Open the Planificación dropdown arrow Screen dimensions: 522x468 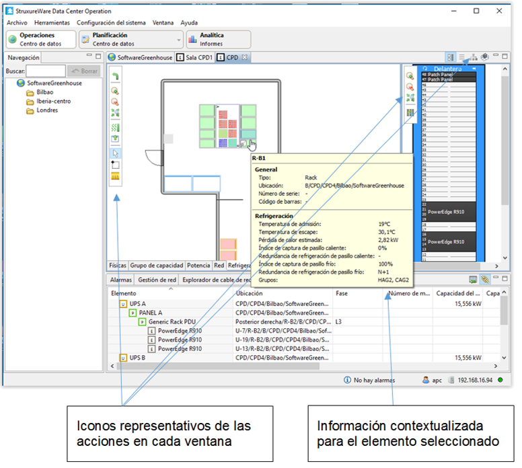(x=178, y=40)
